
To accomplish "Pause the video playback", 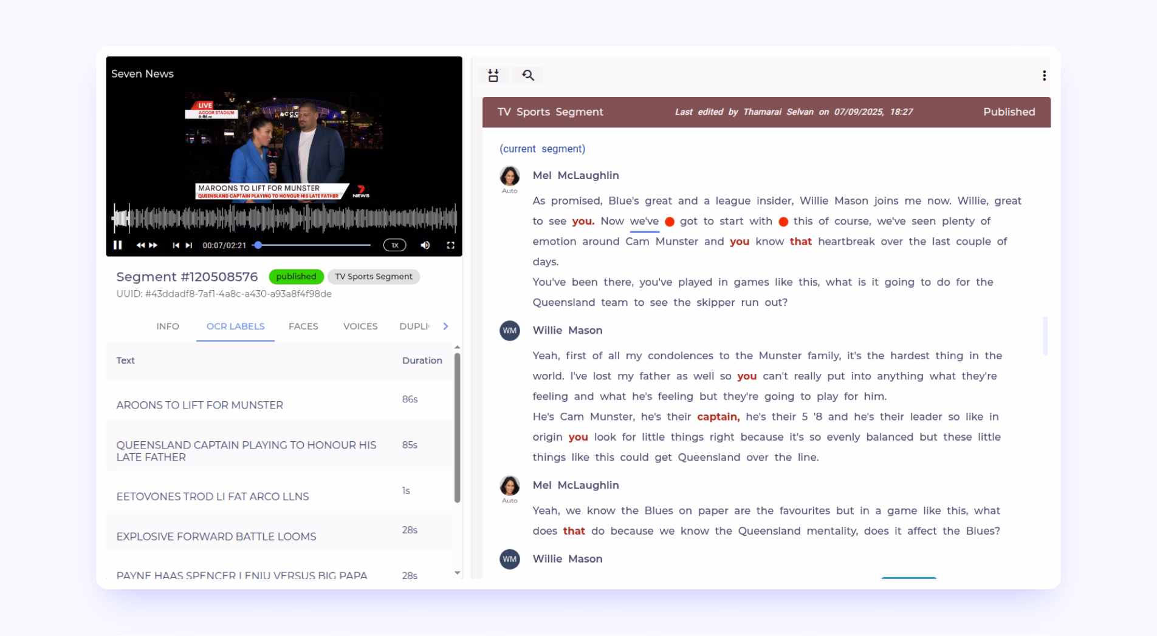I will click(x=118, y=245).
